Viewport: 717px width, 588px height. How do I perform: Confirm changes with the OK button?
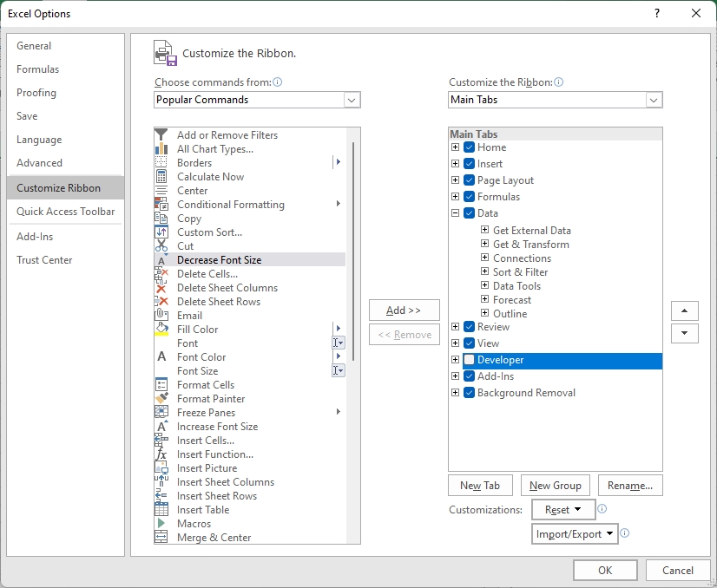pyautogui.click(x=605, y=570)
